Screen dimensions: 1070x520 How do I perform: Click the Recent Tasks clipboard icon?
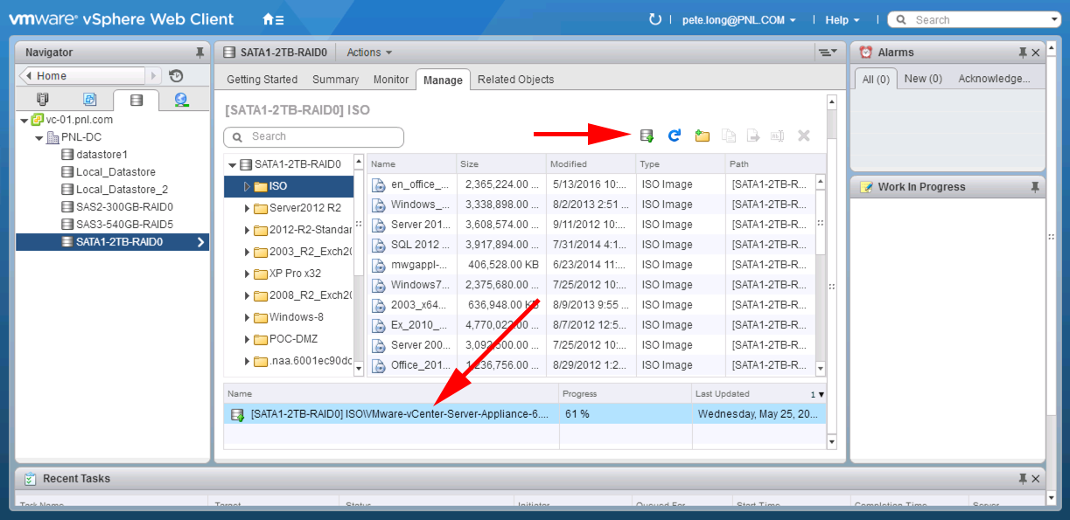31,479
